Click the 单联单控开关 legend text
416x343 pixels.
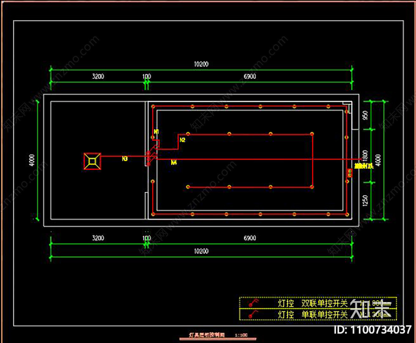[324, 315]
